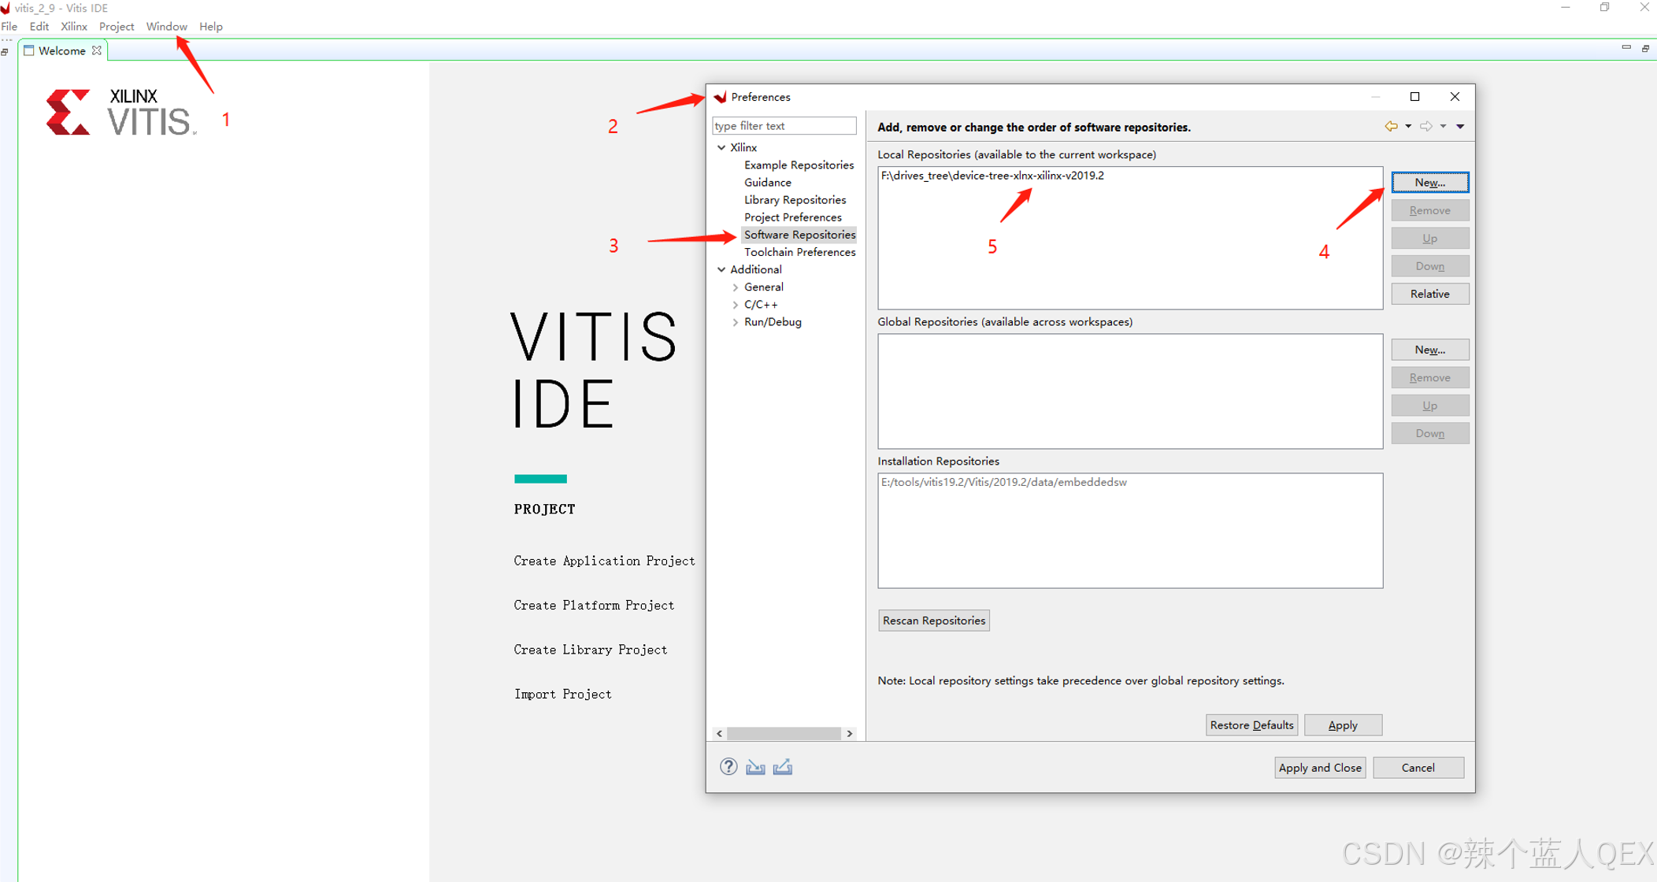Click the Preferences help question mark icon
This screenshot has width=1657, height=882.
(728, 766)
